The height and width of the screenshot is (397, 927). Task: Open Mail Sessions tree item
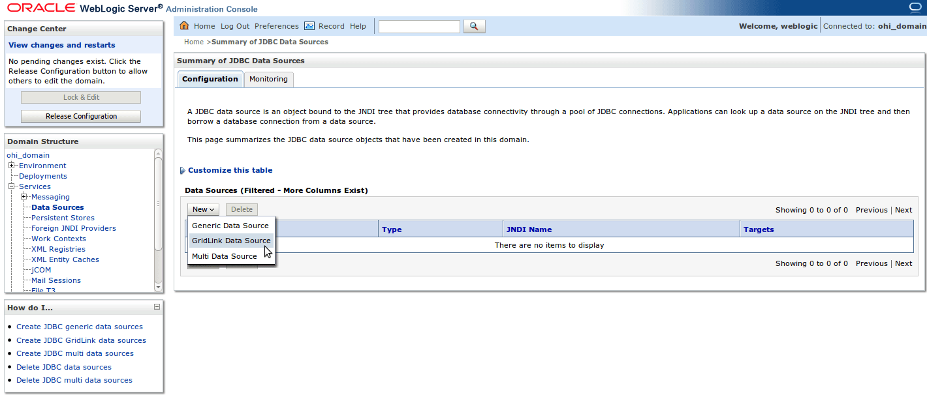tap(56, 280)
